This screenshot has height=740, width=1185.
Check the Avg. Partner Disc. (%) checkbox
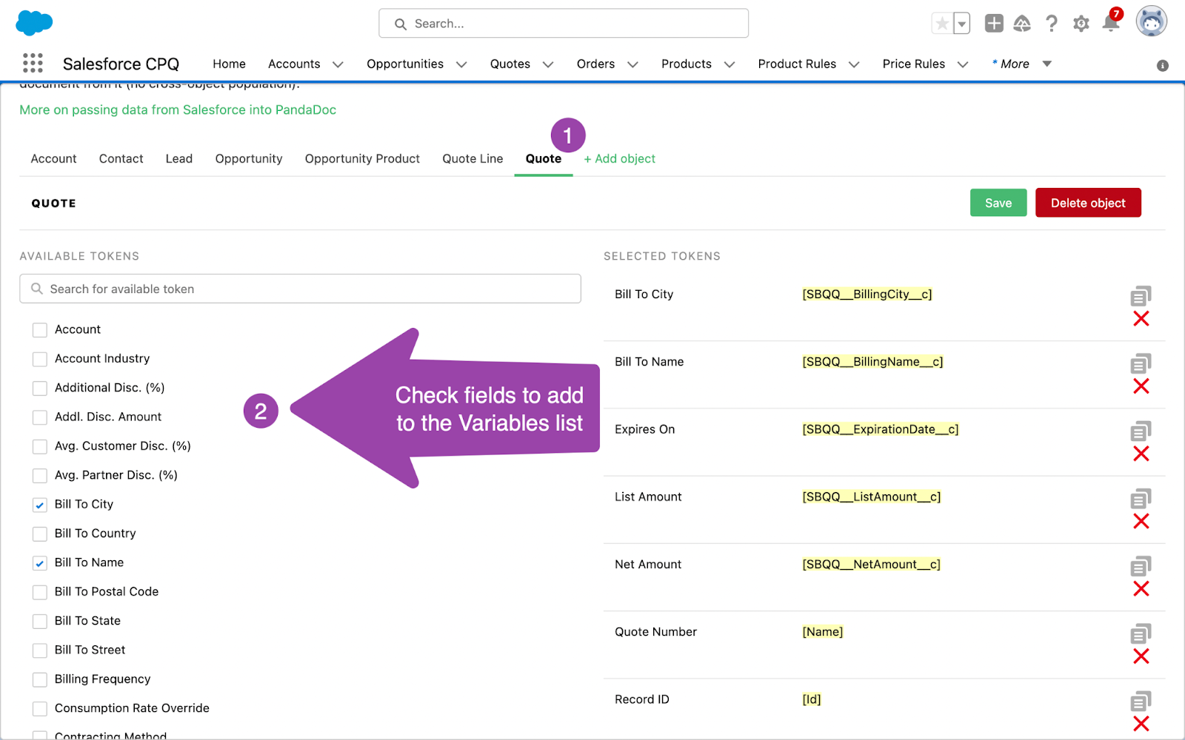click(x=40, y=476)
